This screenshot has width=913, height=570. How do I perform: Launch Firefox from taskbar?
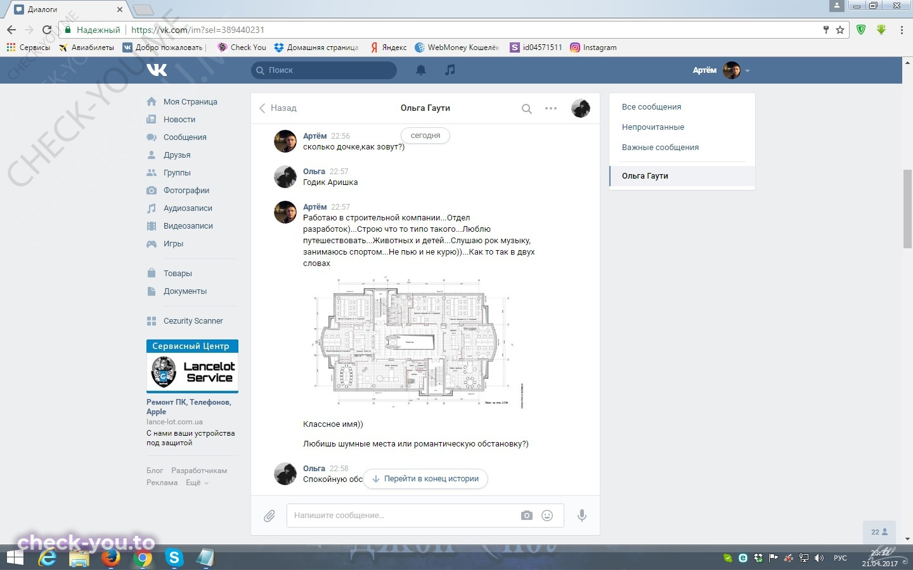[x=111, y=558]
